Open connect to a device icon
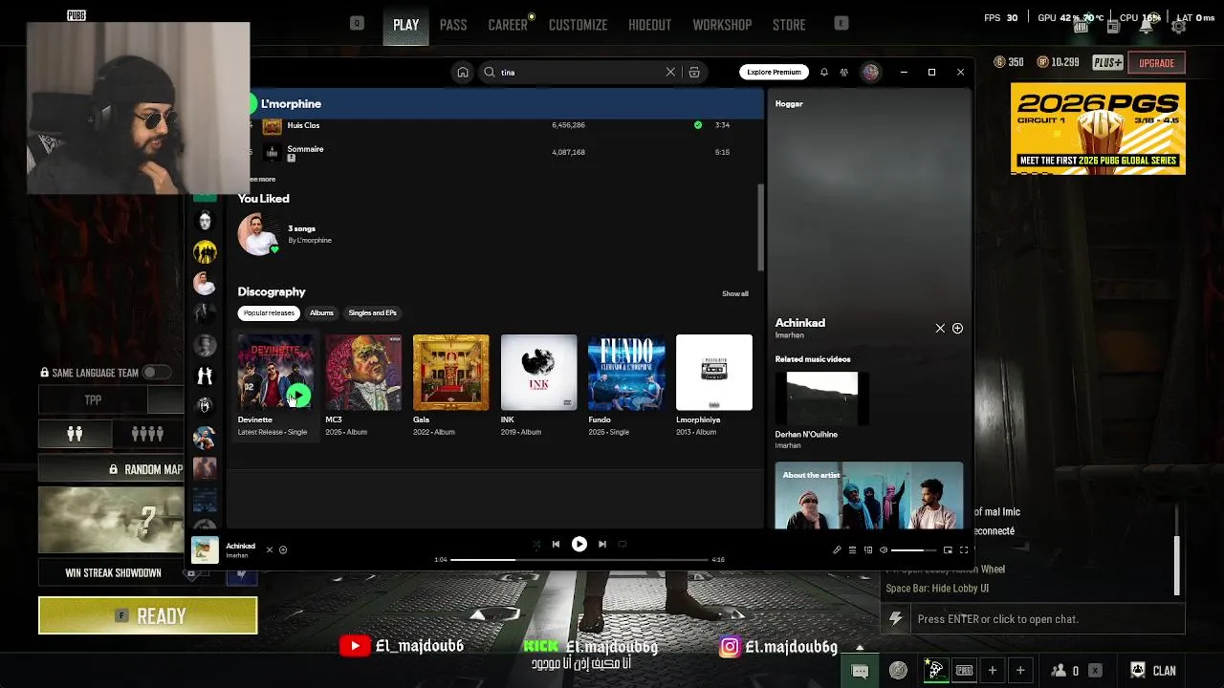The width and height of the screenshot is (1224, 688). (x=868, y=549)
